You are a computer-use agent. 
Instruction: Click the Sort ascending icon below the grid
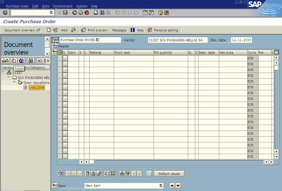click(x=122, y=174)
